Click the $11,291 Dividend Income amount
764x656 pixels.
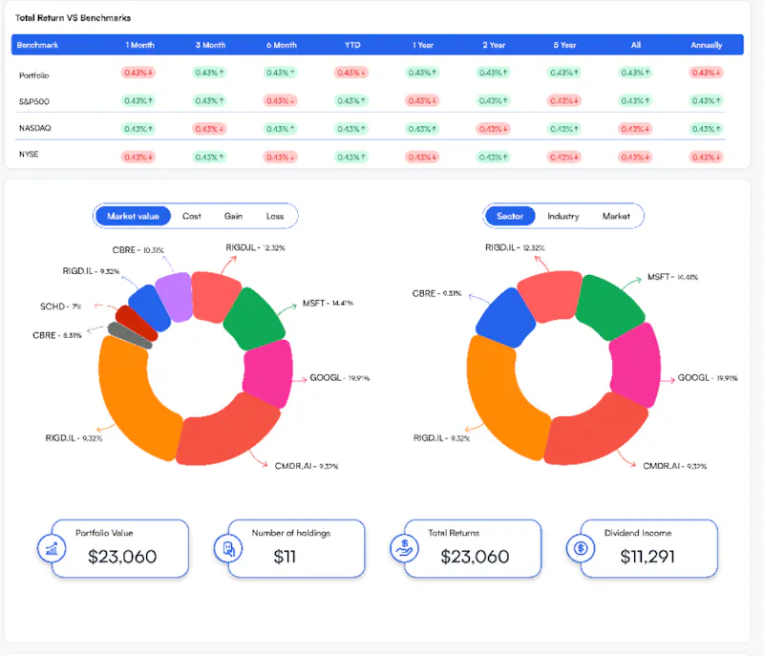[647, 557]
